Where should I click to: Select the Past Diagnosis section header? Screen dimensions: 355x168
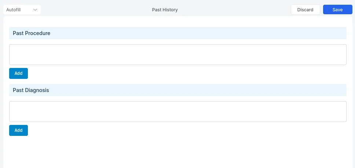31,90
